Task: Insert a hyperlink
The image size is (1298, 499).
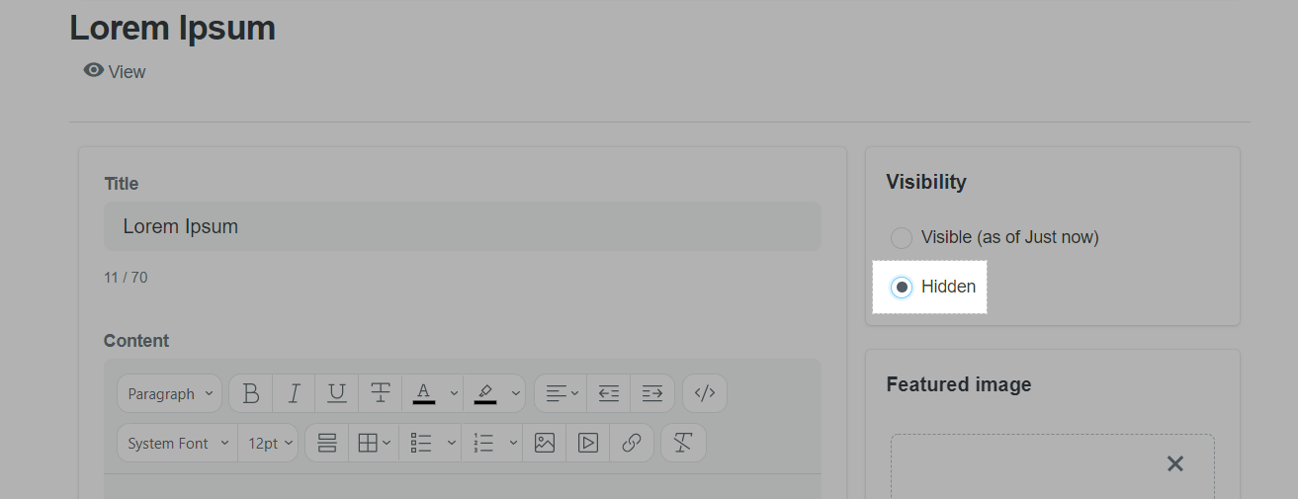Action: coord(632,443)
